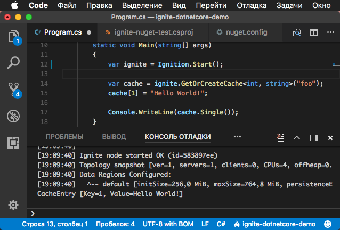The height and width of the screenshot is (230, 340).
Task: Place cursor on empty line 13
Action: click(x=197, y=74)
